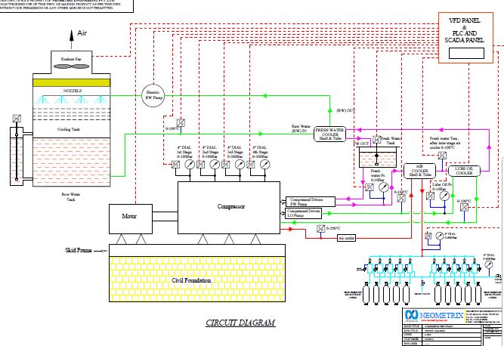504x346 pixels.
Task: Click the 3rd Stage pressure transmitter square
Action: coord(225,165)
